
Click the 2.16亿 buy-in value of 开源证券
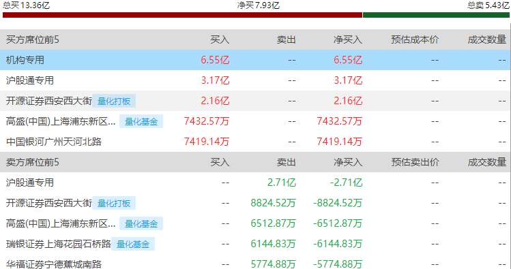[x=215, y=101]
